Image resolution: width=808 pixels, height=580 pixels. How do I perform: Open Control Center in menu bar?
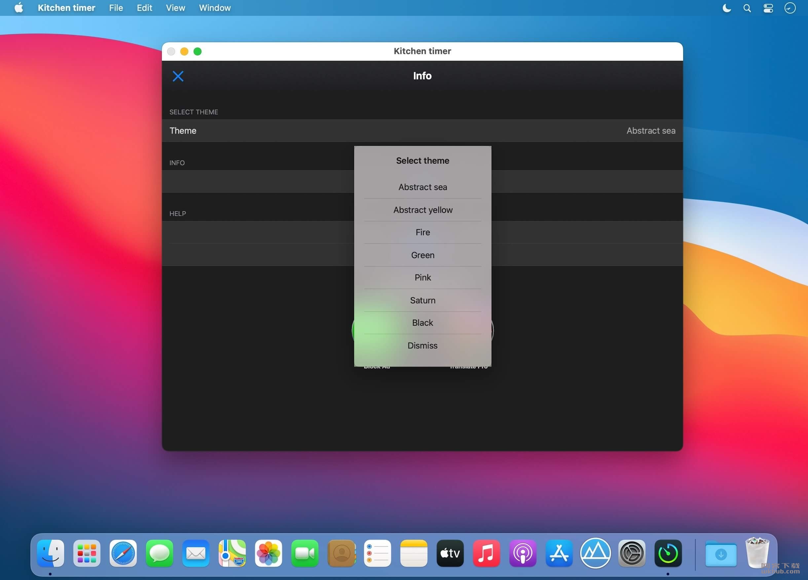768,8
